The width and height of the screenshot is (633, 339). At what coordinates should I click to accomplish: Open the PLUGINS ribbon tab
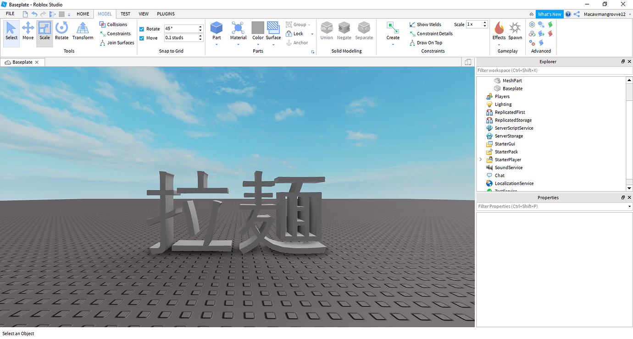[166, 14]
